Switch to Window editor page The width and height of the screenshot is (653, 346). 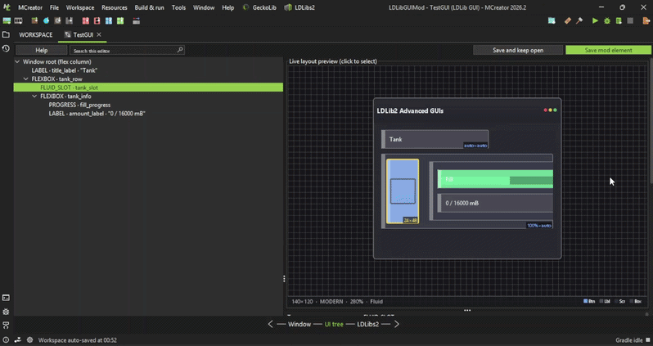pos(299,324)
